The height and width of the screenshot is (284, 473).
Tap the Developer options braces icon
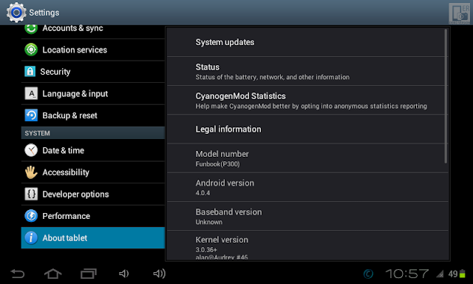tap(31, 194)
